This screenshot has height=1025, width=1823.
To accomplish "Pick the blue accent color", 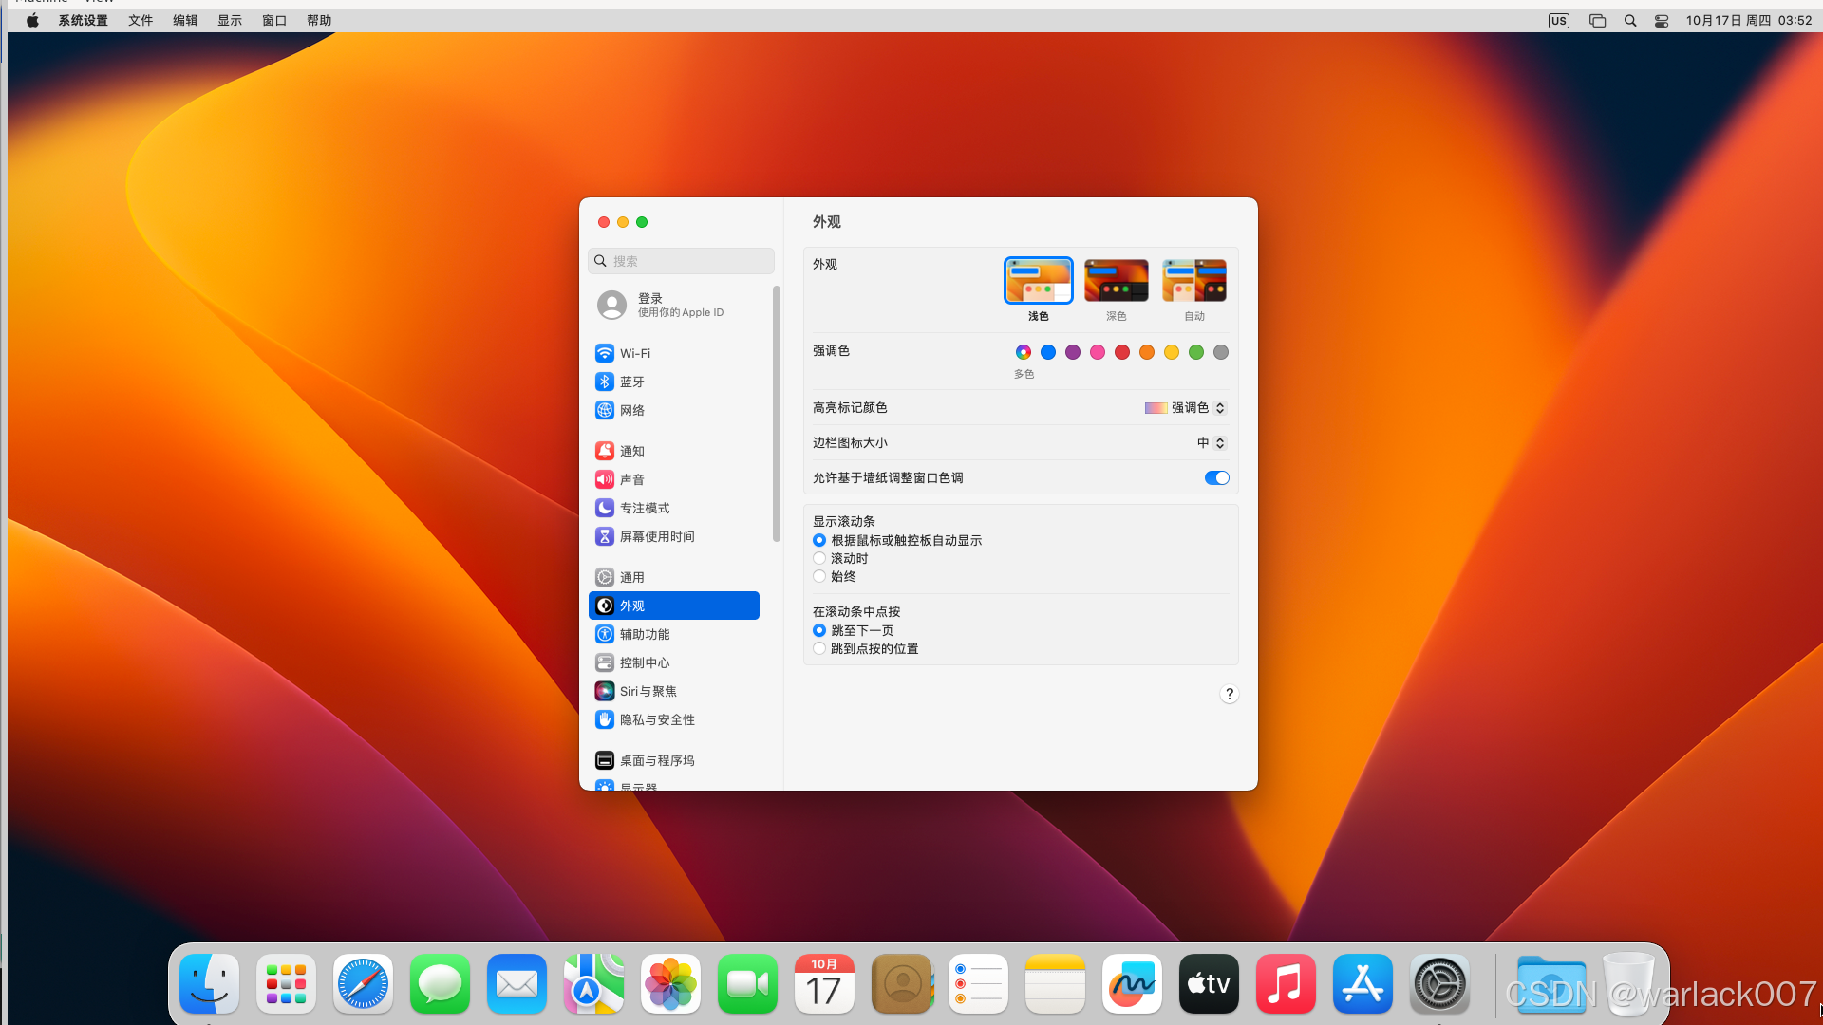I will point(1048,352).
